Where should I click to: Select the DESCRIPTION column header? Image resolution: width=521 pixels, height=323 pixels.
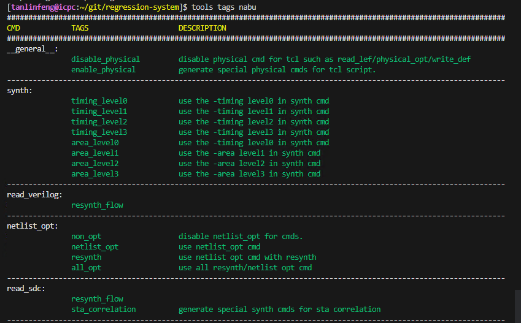click(202, 28)
